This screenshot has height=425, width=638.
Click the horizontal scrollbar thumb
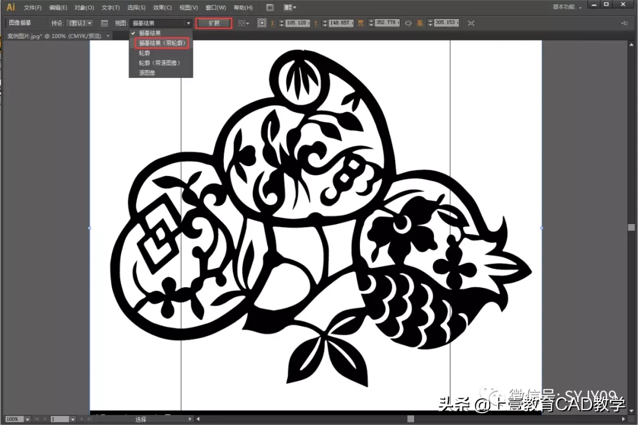[x=411, y=419]
